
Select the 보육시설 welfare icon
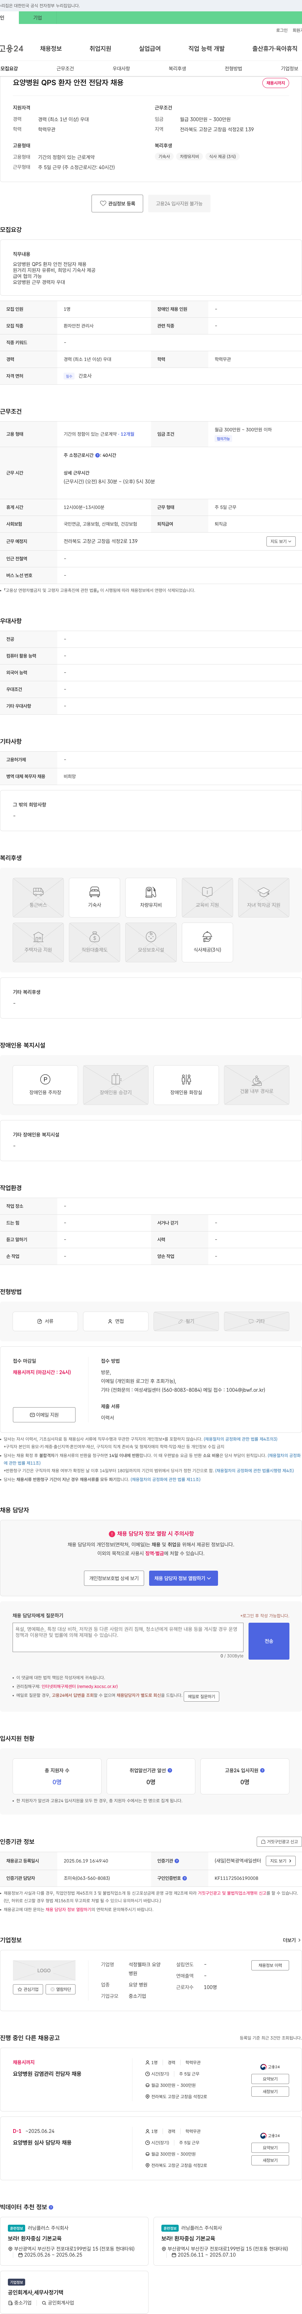coord(151,942)
